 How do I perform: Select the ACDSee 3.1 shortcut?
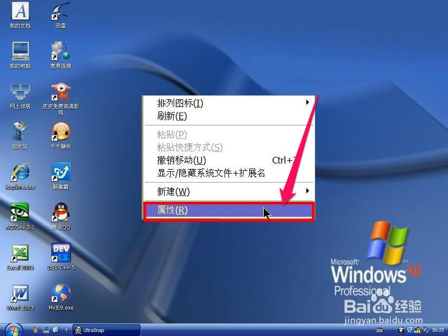pos(20,216)
